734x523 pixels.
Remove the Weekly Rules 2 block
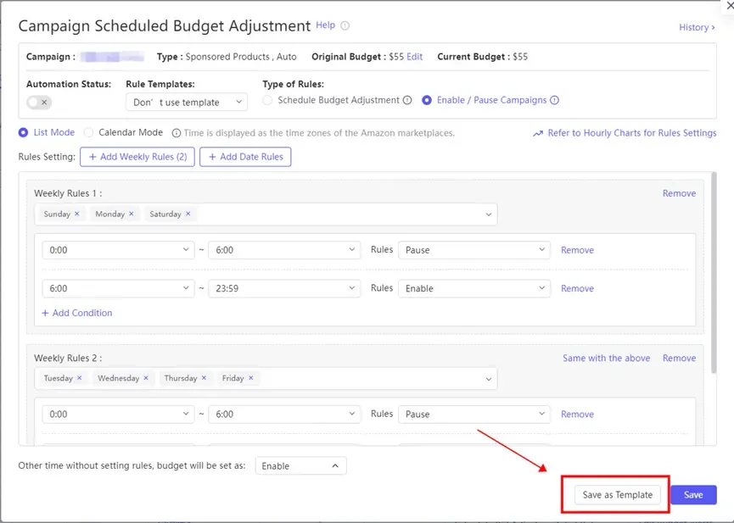(679, 358)
